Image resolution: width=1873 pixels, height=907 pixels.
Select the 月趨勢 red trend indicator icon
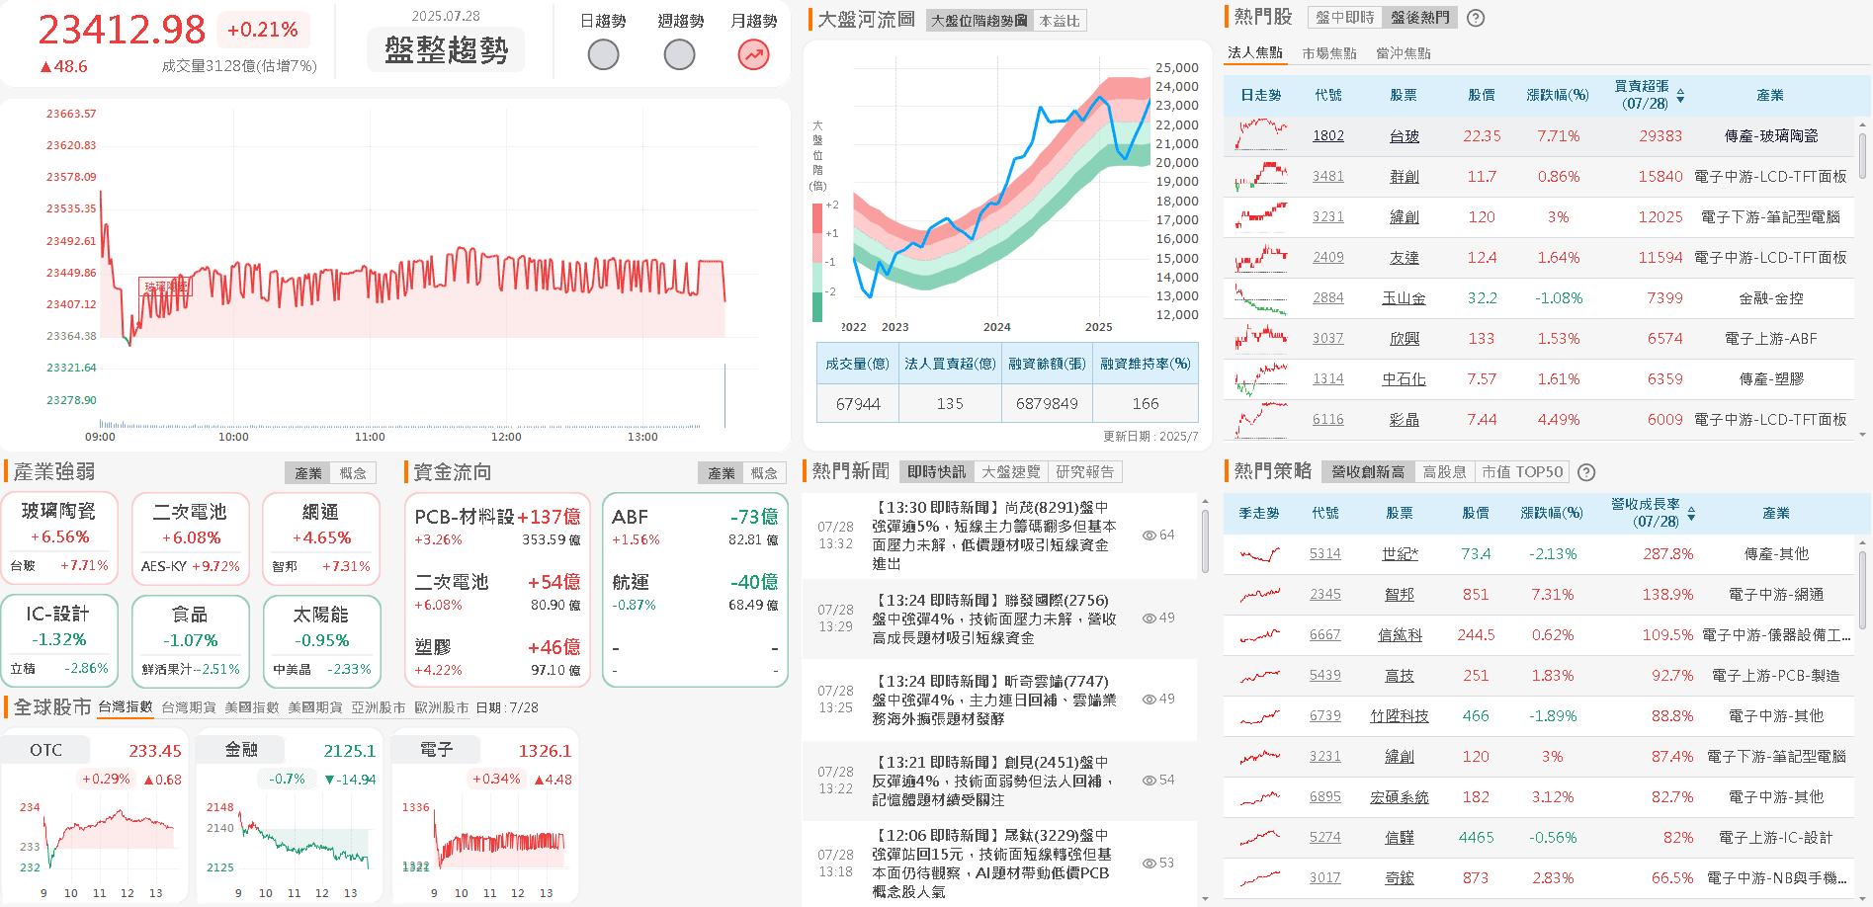point(752,54)
